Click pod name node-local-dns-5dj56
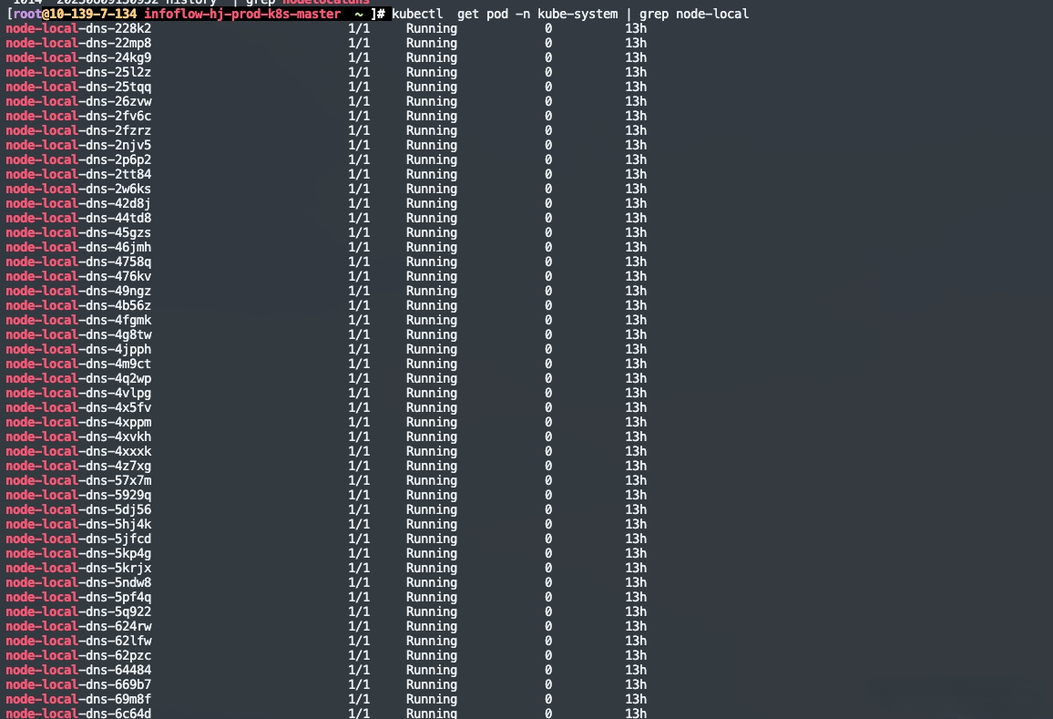Image resolution: width=1053 pixels, height=719 pixels. (78, 509)
